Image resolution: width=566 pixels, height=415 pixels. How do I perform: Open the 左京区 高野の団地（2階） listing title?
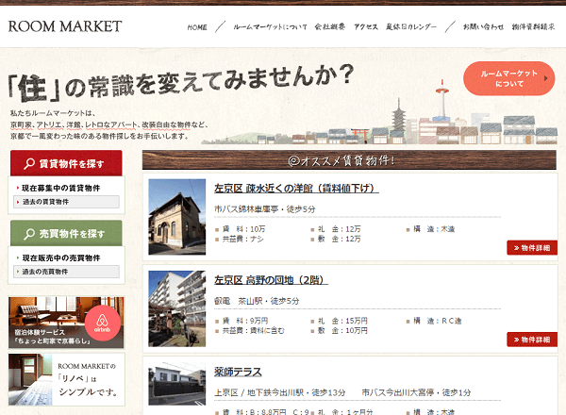(271, 280)
